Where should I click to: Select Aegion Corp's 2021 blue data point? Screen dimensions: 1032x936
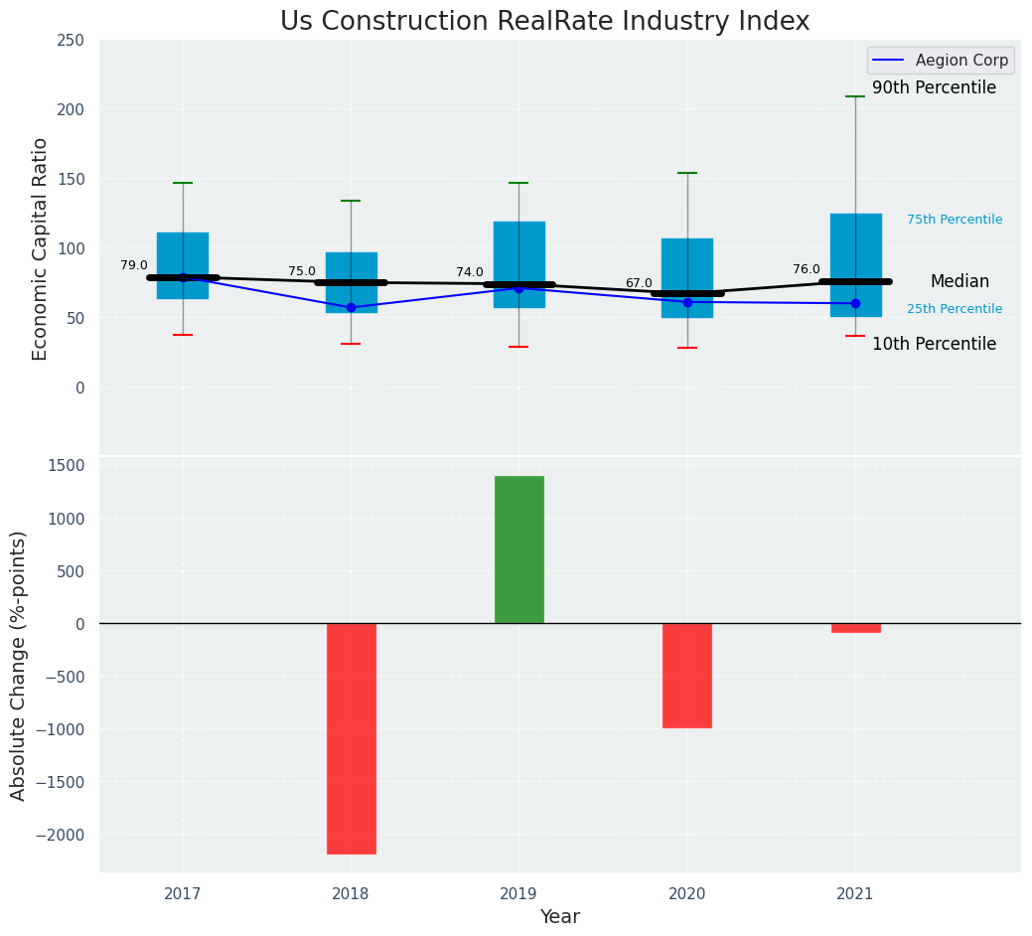(855, 303)
